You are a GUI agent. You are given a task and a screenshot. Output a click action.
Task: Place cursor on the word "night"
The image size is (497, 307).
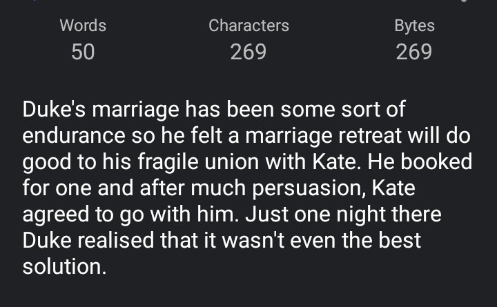click(361, 215)
